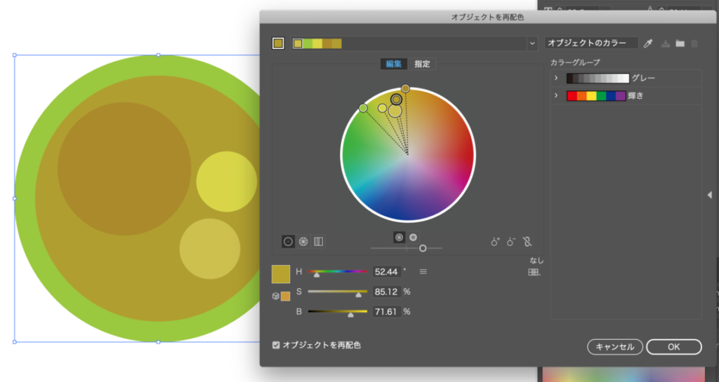Click the hue H slider track
The width and height of the screenshot is (719, 382).
(x=338, y=271)
